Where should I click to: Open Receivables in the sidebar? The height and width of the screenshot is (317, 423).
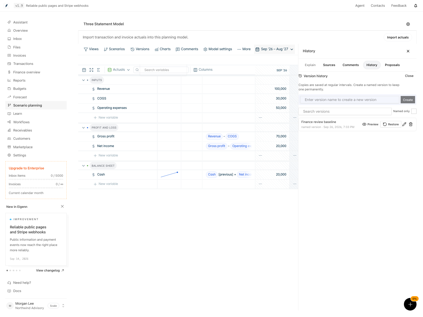[36, 130]
